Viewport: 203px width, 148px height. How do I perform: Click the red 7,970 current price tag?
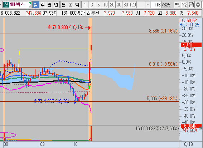(x=191, y=45)
